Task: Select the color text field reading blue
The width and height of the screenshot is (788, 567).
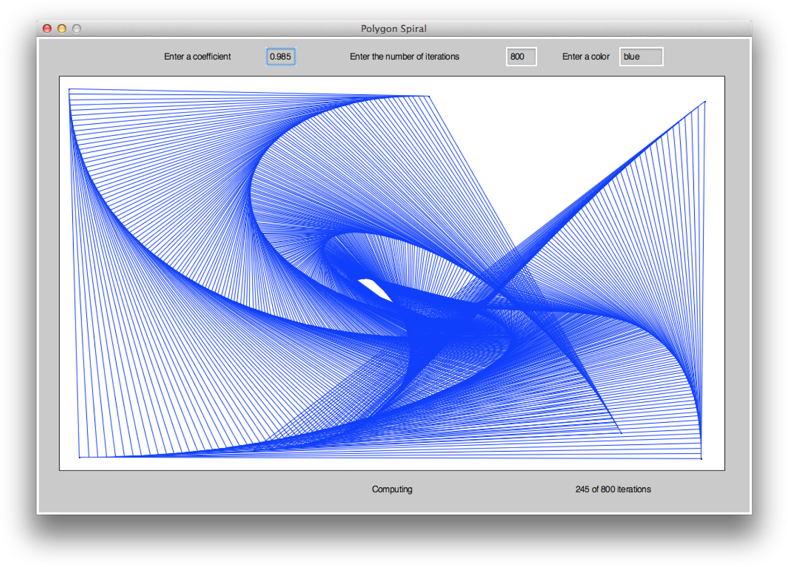Action: click(x=641, y=57)
